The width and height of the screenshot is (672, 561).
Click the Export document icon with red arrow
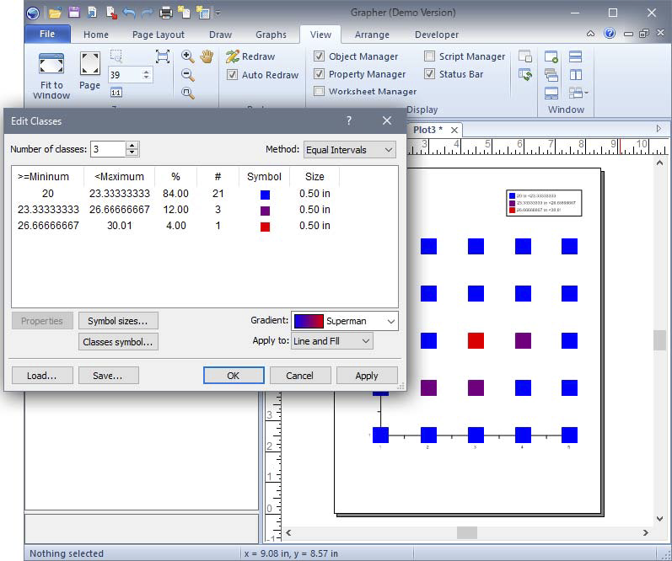click(x=111, y=13)
